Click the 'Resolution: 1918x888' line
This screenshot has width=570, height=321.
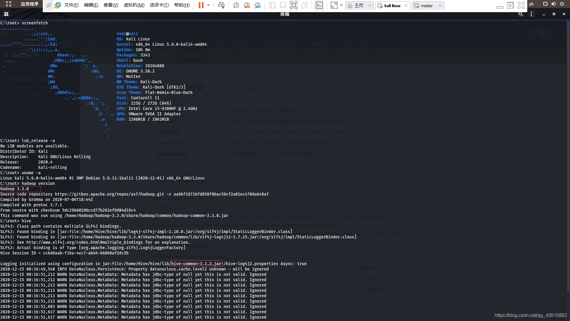pyautogui.click(x=140, y=66)
